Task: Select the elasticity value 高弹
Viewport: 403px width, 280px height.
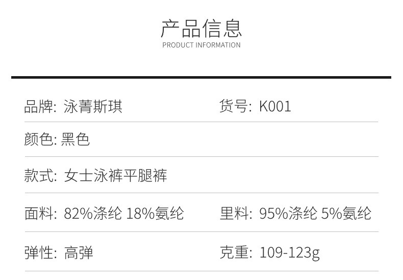Action: coord(79,252)
